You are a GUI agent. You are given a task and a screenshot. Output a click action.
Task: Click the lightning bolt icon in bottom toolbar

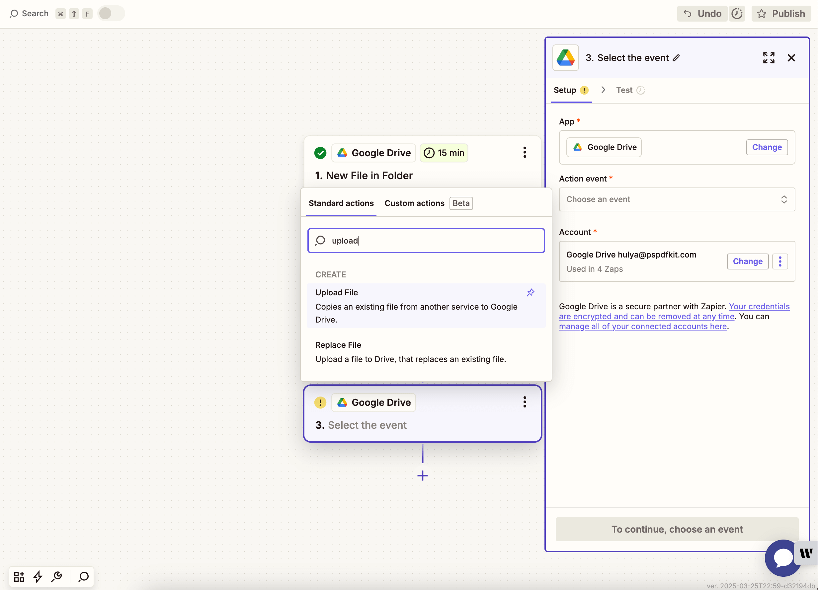pyautogui.click(x=38, y=577)
